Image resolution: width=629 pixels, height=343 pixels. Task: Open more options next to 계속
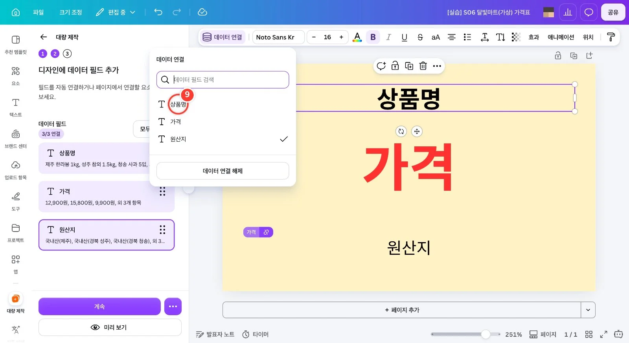[x=173, y=307]
